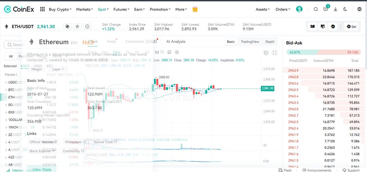Click the Ethereum logo in the info popup
Viewport: 367px width, 172px height.
pyautogui.click(x=31, y=42)
